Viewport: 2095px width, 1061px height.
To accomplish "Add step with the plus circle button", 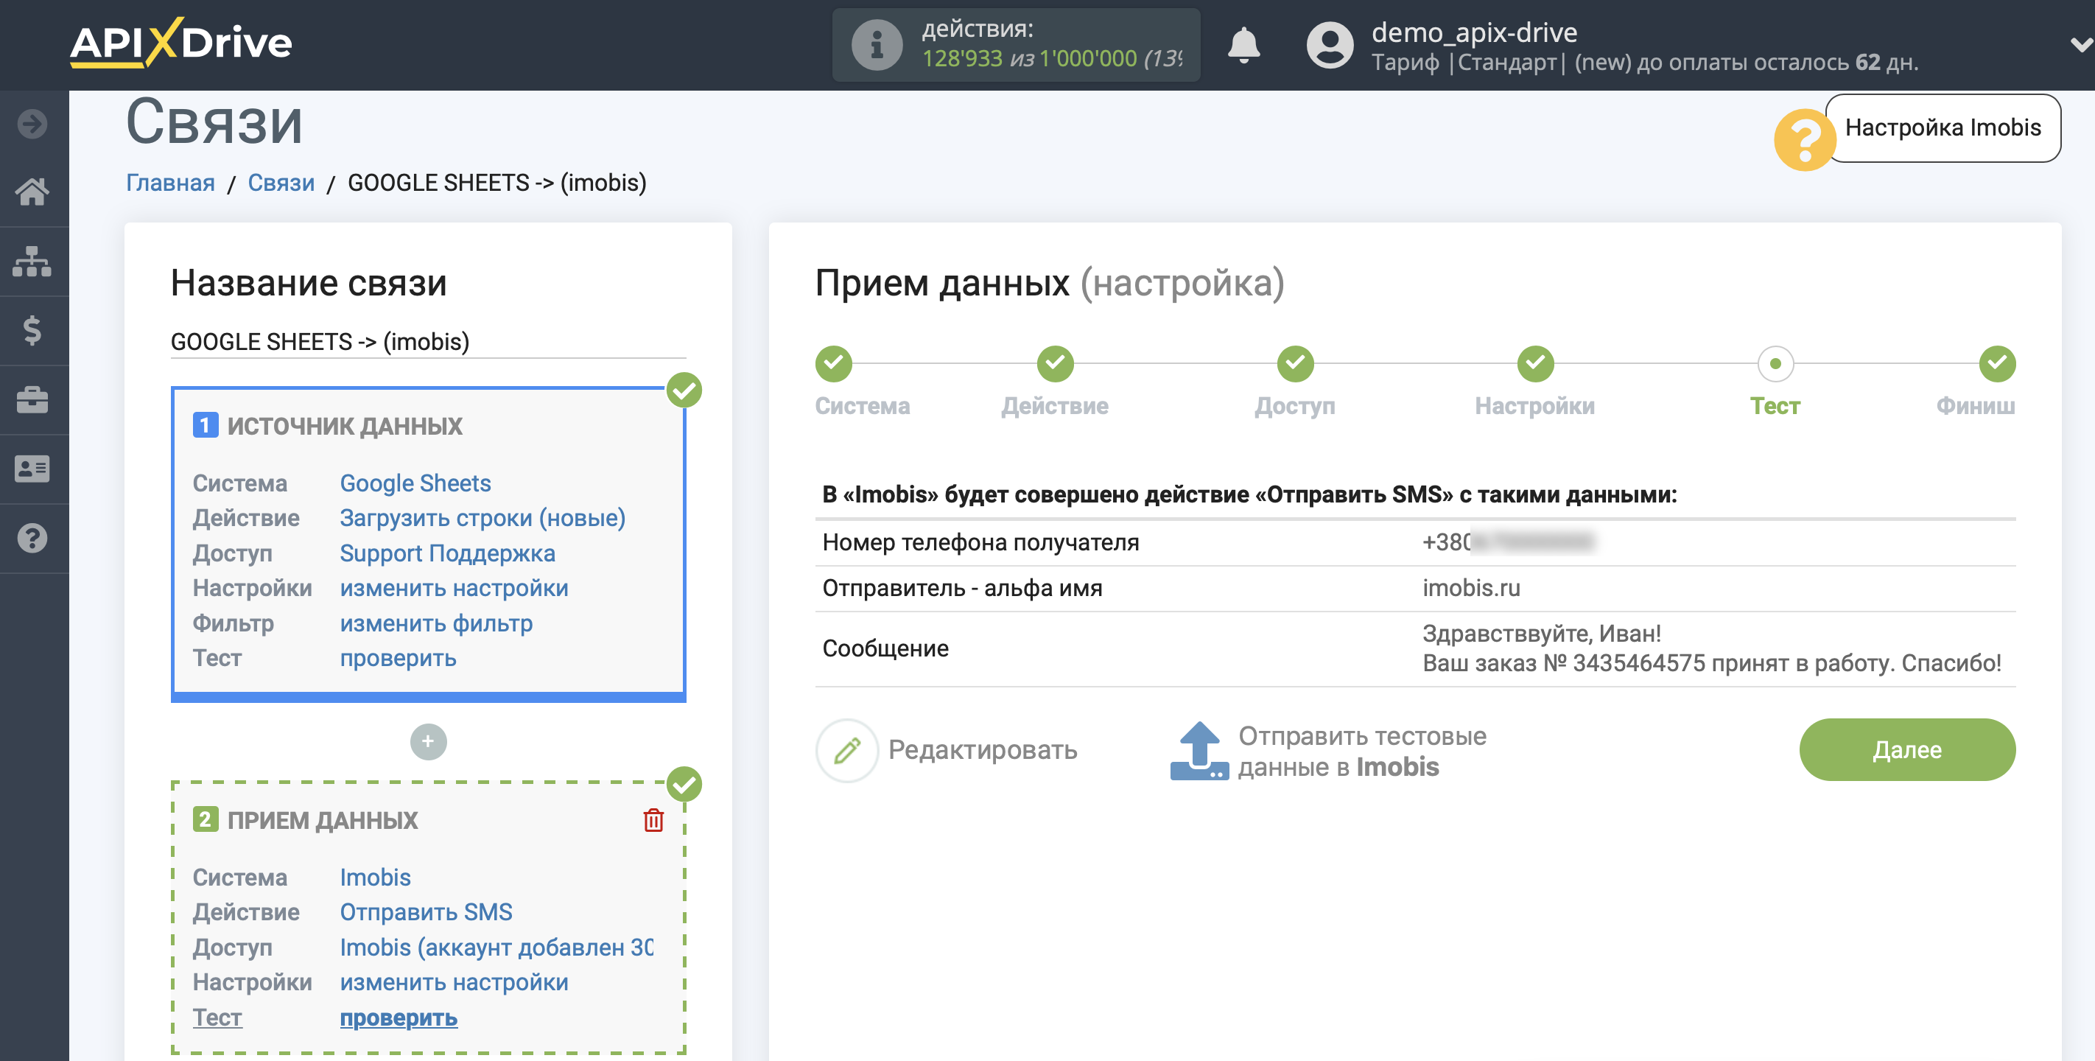I will [x=428, y=741].
